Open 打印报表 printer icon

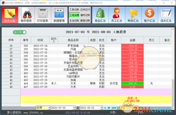[43, 15]
